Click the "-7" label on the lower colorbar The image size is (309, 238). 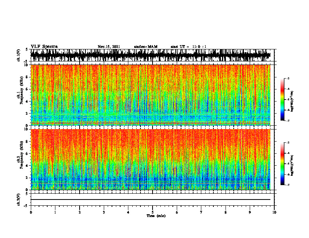[x=288, y=185]
